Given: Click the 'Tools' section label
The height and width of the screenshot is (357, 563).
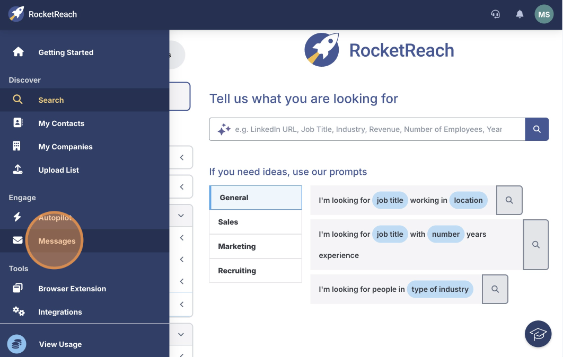Looking at the screenshot, I should (x=19, y=269).
